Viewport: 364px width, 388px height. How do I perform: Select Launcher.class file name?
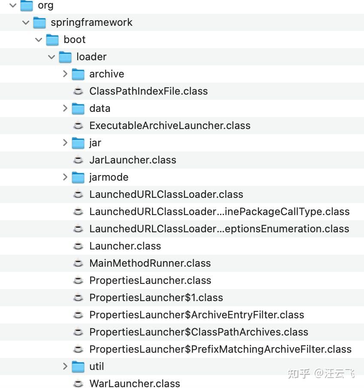(x=125, y=246)
